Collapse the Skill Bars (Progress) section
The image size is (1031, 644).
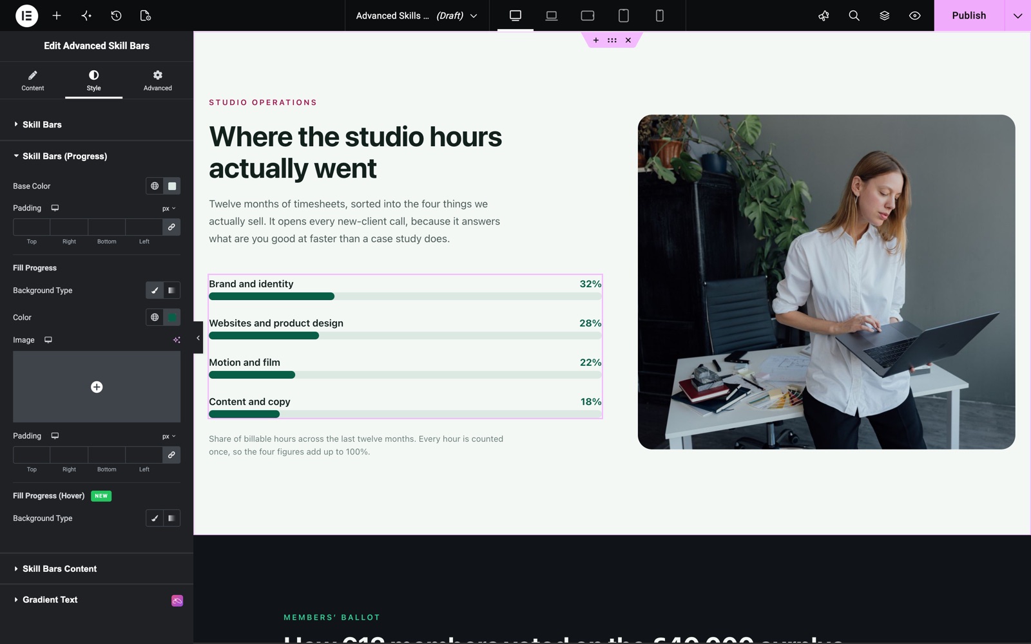click(x=97, y=156)
